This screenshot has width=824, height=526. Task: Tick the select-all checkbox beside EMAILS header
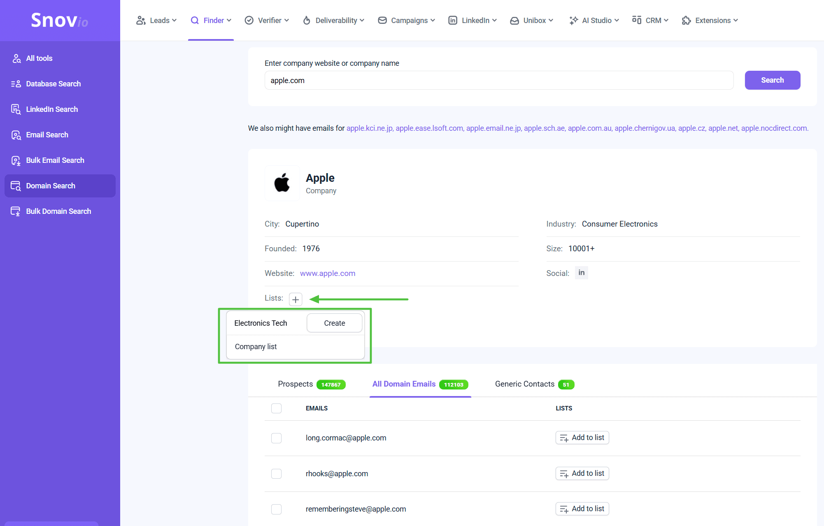pyautogui.click(x=276, y=408)
